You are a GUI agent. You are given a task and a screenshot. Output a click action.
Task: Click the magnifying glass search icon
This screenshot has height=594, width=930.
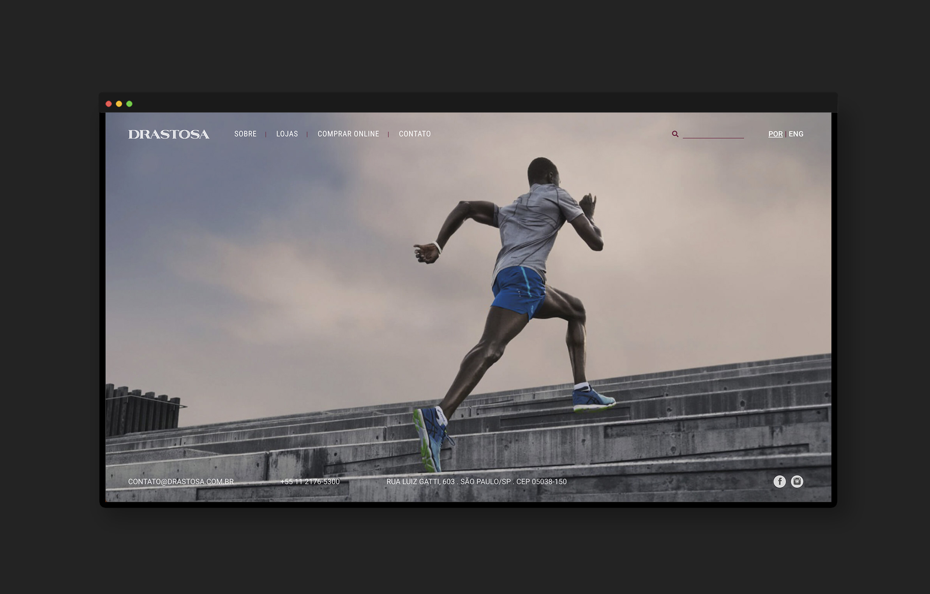(x=675, y=134)
